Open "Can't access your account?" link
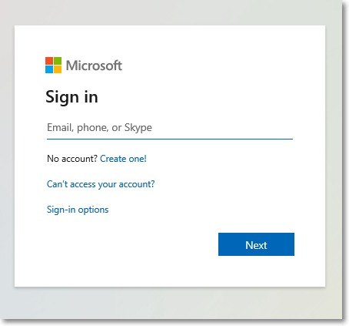This screenshot has width=349, height=326. click(101, 184)
